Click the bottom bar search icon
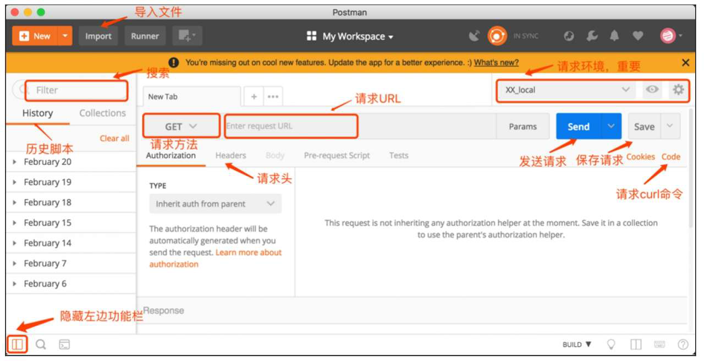The height and width of the screenshot is (361, 704). [x=41, y=344]
